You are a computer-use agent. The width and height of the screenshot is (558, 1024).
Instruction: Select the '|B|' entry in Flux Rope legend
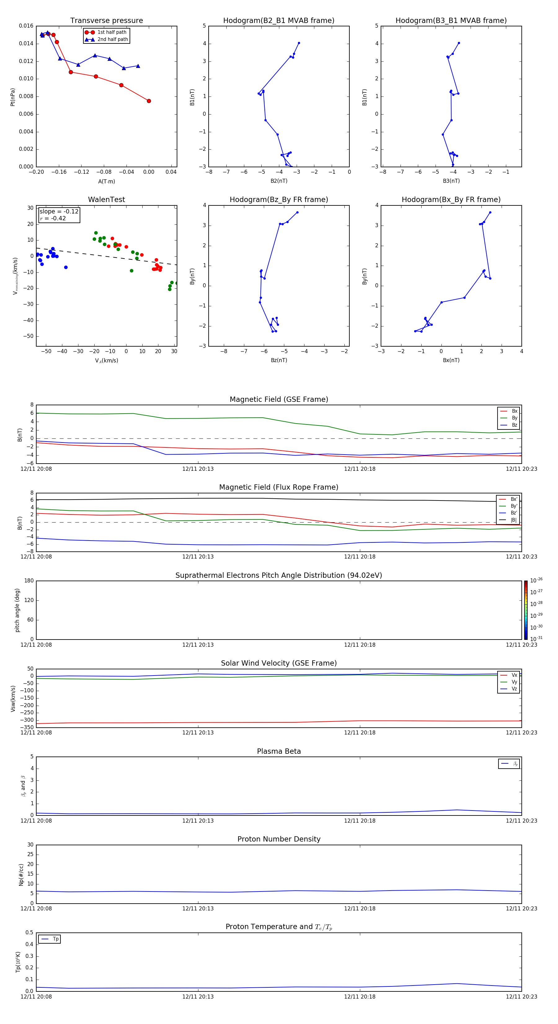(508, 520)
